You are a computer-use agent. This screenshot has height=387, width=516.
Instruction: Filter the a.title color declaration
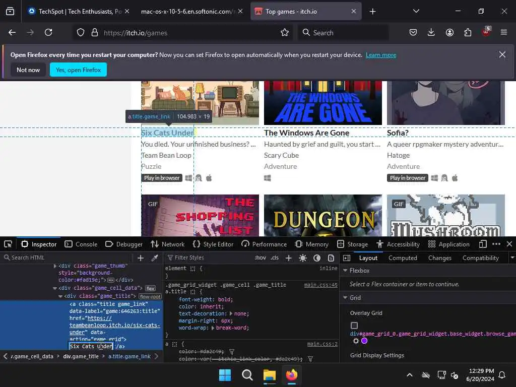click(x=232, y=352)
